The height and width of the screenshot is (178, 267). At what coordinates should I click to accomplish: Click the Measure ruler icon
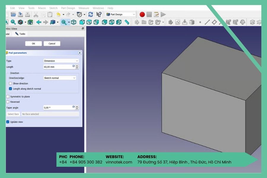click(127, 22)
